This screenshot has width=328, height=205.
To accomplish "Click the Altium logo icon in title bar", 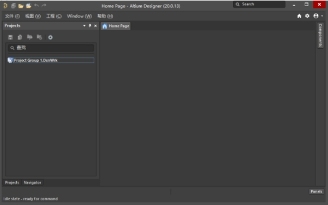I will (5, 5).
